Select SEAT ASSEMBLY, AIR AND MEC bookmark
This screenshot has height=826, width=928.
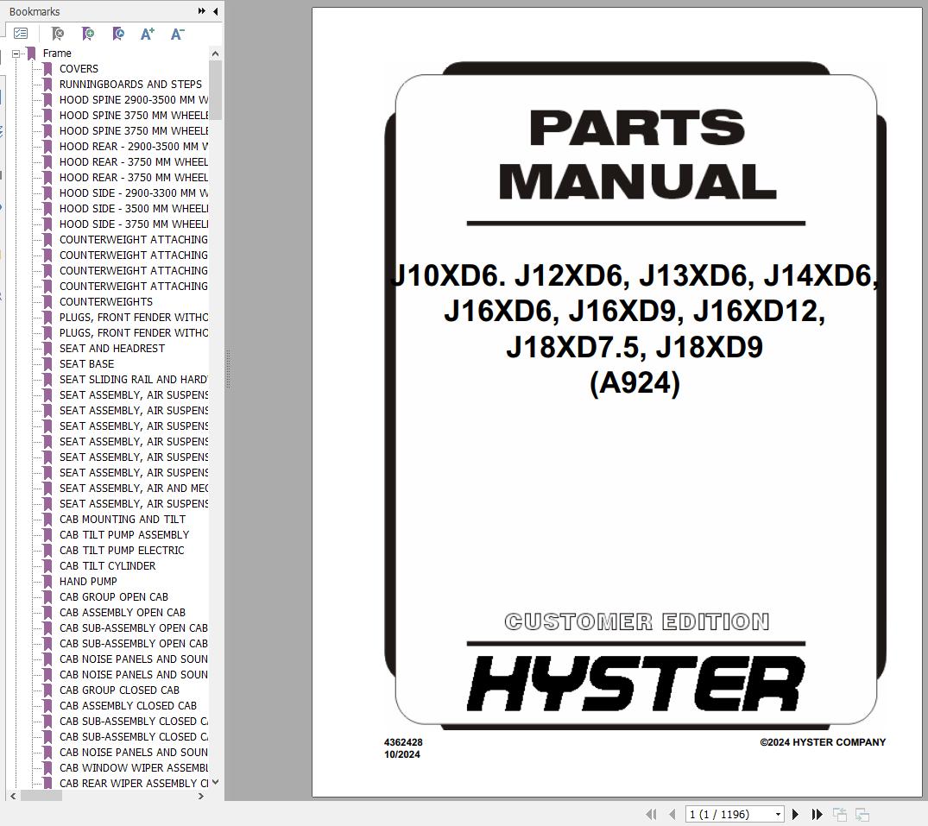pos(134,489)
